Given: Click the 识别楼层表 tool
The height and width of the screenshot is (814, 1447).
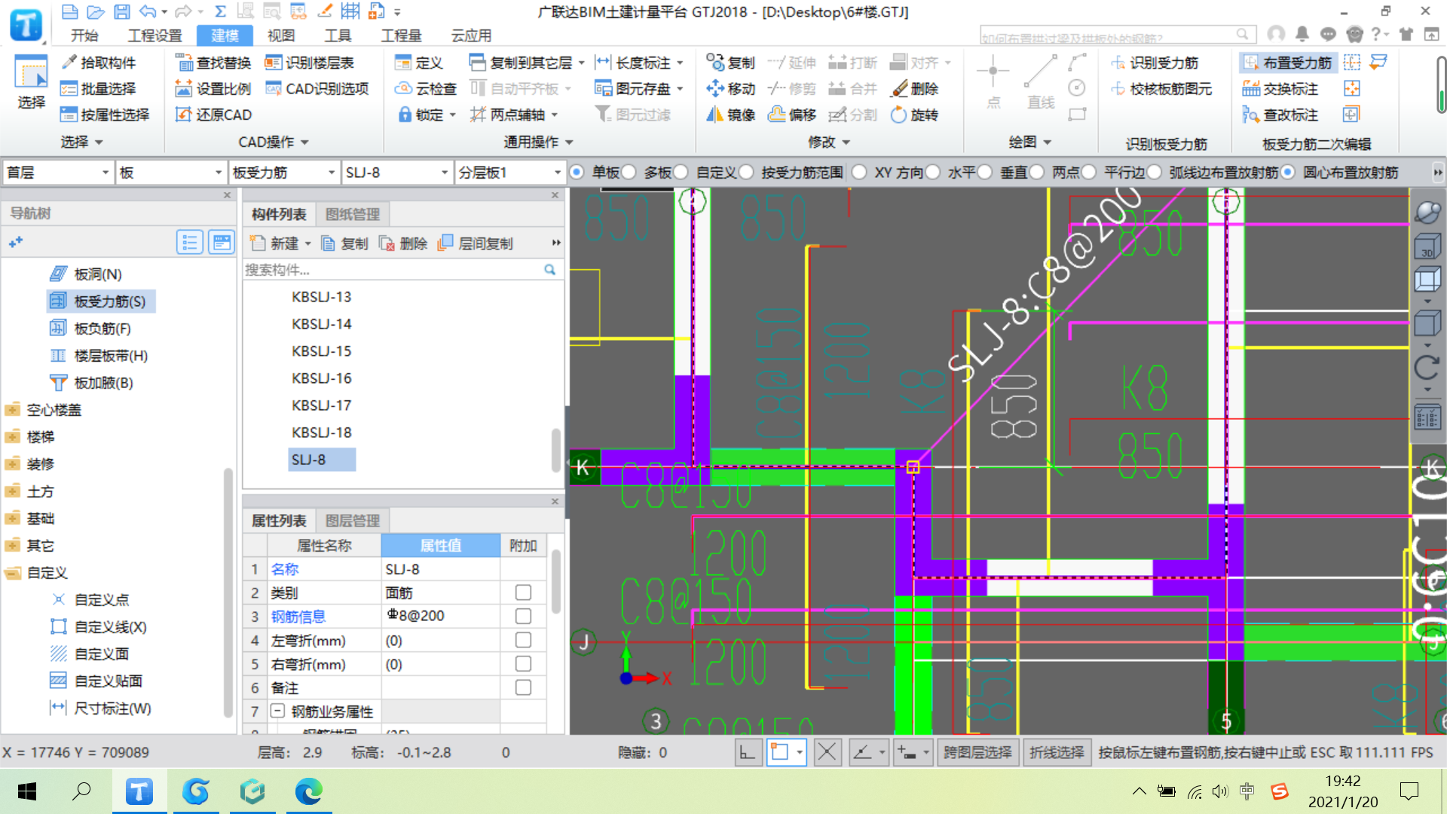Looking at the screenshot, I should (x=310, y=63).
